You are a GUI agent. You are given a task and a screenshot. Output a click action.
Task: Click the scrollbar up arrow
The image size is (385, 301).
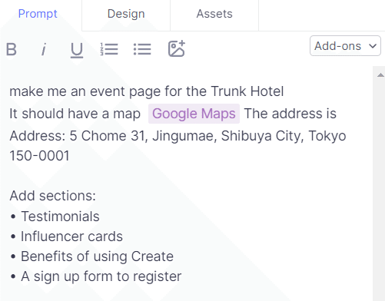[380, 75]
